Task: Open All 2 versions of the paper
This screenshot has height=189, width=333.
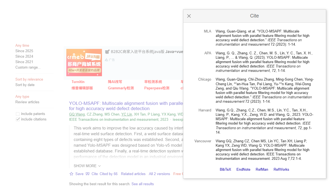Action: pyautogui.click(x=159, y=174)
